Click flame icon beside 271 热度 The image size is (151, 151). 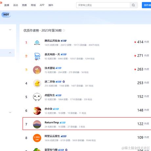pos(135,55)
